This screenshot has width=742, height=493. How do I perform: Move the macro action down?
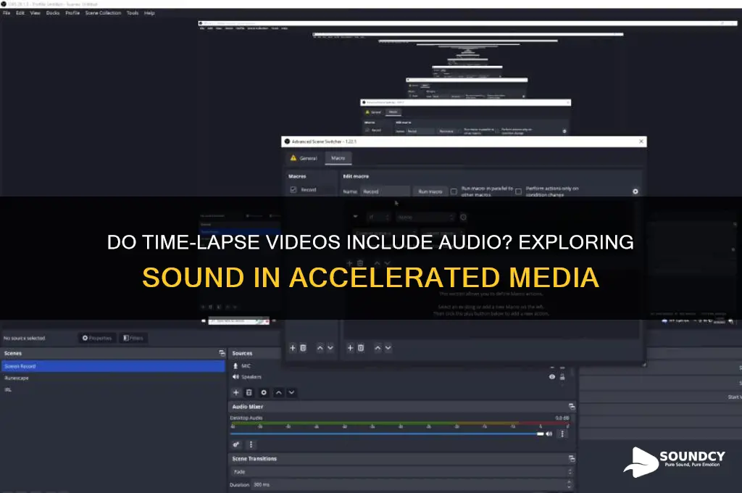pyautogui.click(x=388, y=348)
